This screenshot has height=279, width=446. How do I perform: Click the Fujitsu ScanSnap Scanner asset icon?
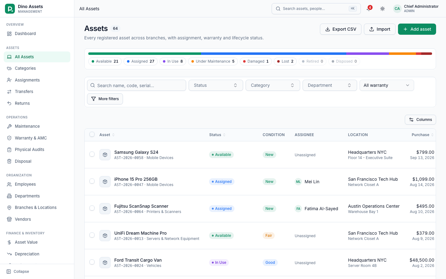coord(105,209)
